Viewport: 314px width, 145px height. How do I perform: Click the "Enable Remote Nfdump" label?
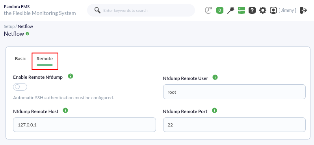pos(38,77)
